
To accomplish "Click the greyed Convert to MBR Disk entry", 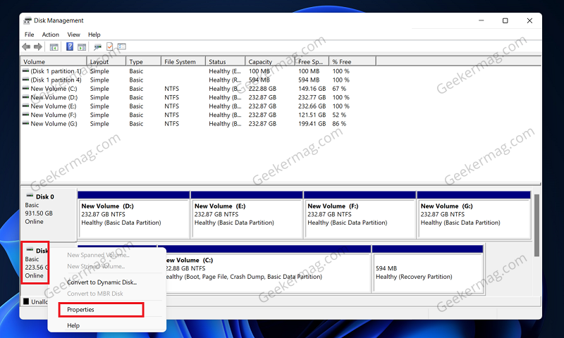I will [x=95, y=294].
